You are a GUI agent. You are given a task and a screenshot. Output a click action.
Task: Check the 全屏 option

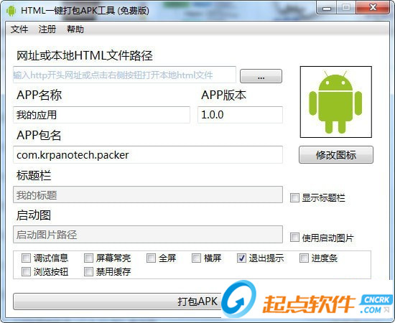(151, 258)
